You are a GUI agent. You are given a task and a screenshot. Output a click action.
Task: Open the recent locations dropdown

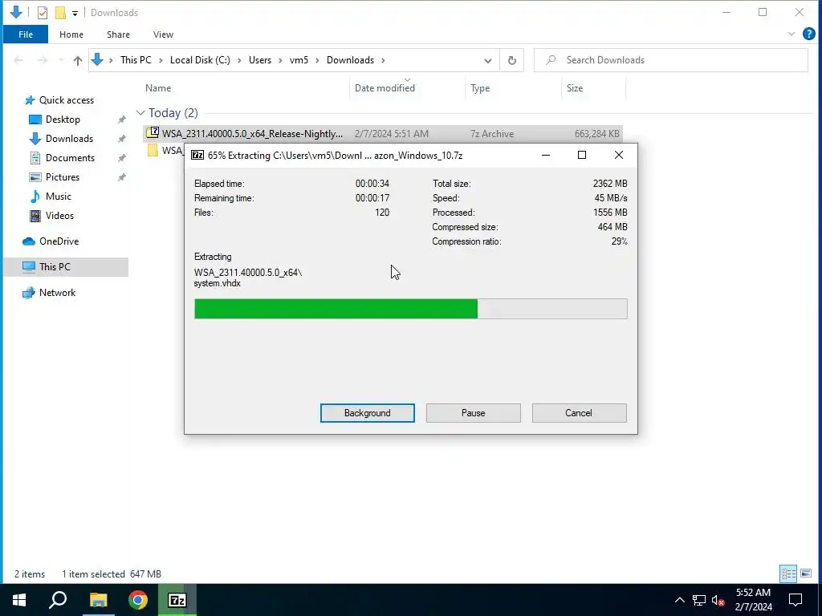tap(61, 60)
